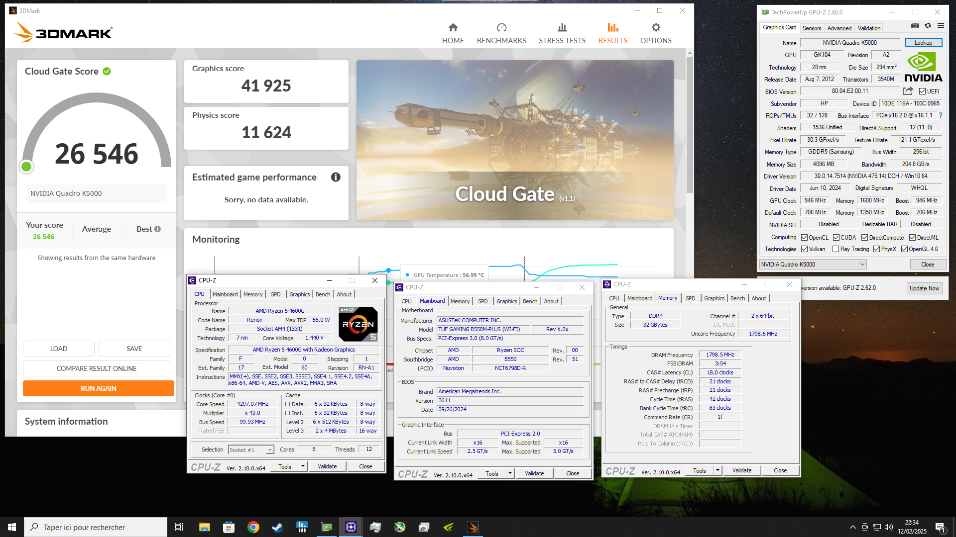The image size is (956, 537).
Task: Click Validate in the CPU-Z Memory window
Action: [x=742, y=470]
